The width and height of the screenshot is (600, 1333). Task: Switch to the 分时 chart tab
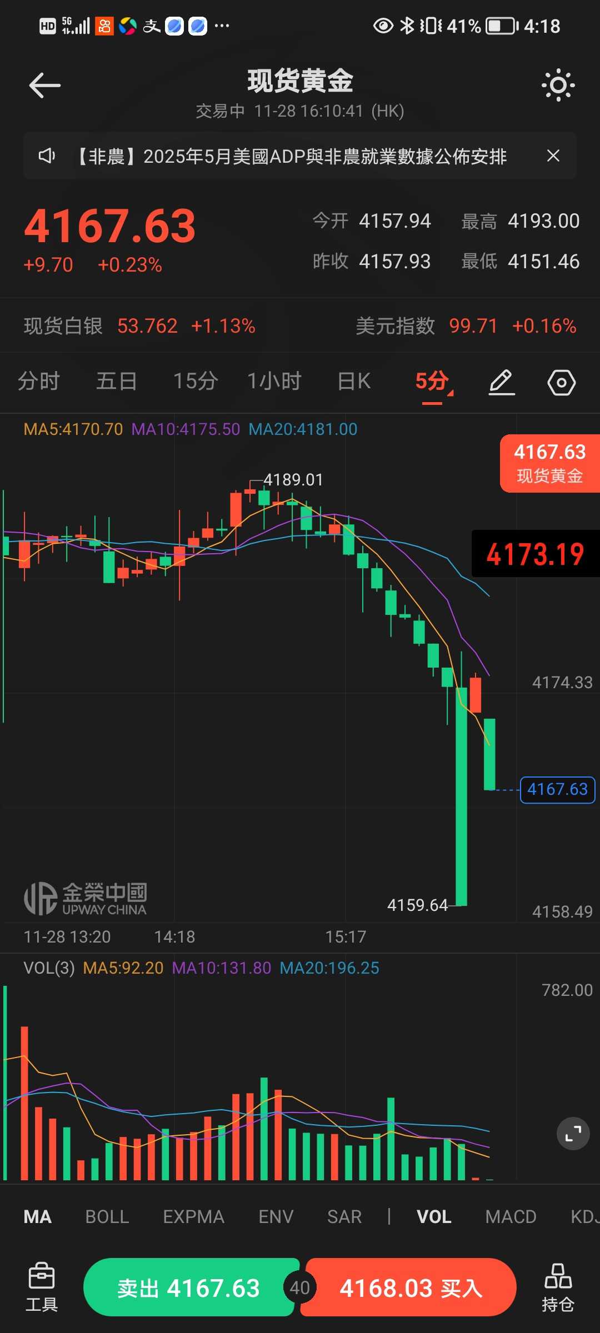(x=38, y=382)
